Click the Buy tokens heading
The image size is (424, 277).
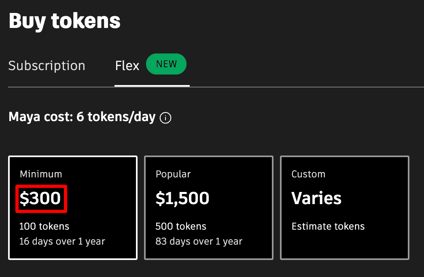64,21
